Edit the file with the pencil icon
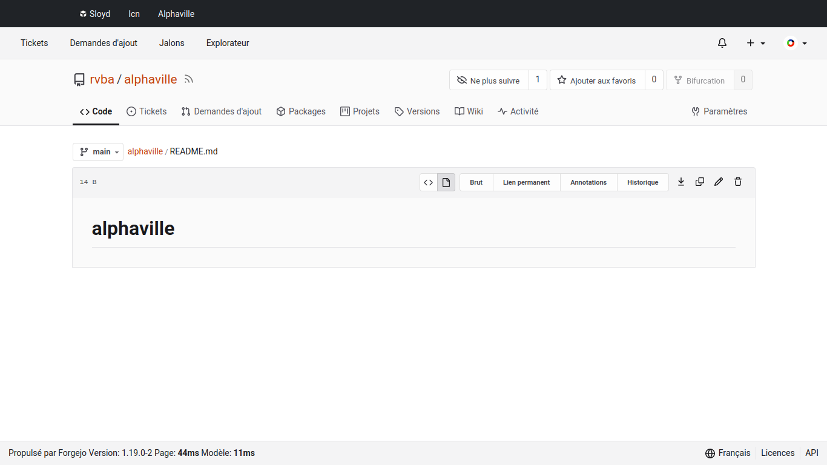 (719, 182)
